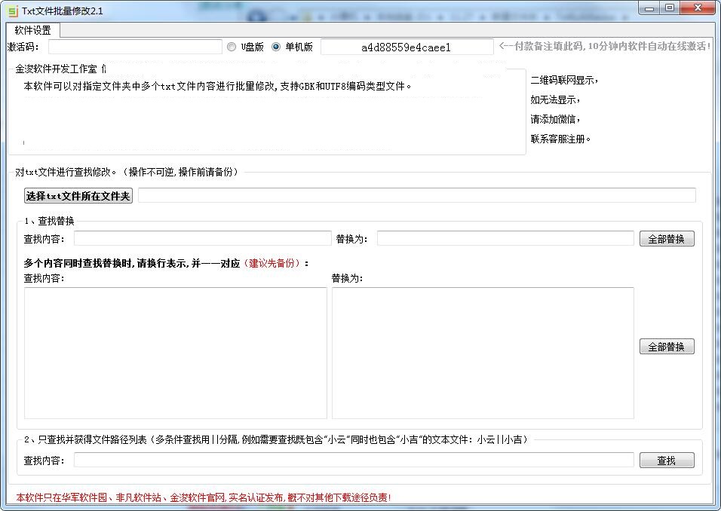Click 全部替换 button beside multi-line areas
Viewport: 721px width, 511px height.
(667, 347)
